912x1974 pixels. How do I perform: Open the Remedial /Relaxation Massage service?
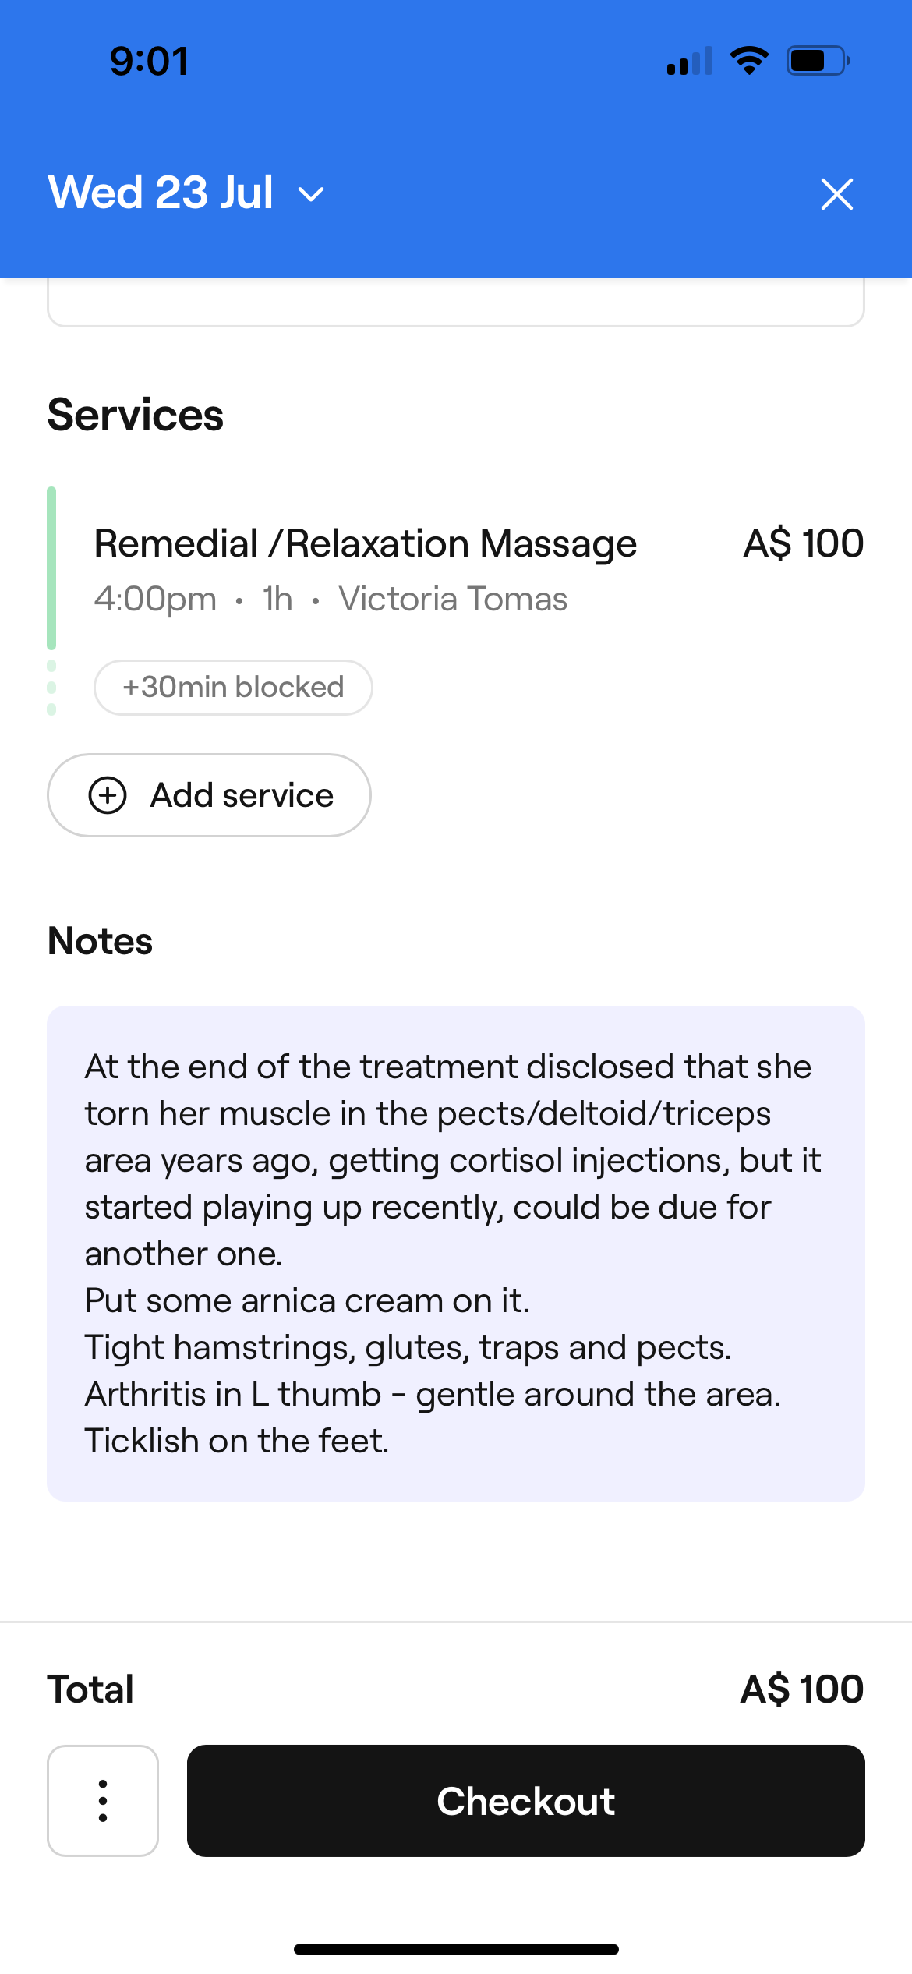point(365,544)
